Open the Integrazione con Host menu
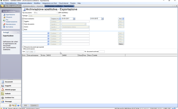The height and width of the screenshot is (109, 178). pos(50,3)
